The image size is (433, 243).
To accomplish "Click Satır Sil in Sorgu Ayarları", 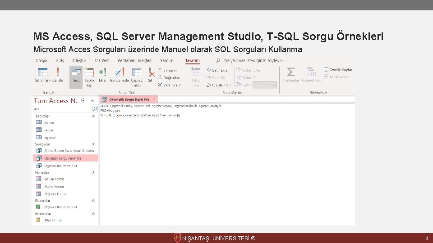I will (216, 78).
